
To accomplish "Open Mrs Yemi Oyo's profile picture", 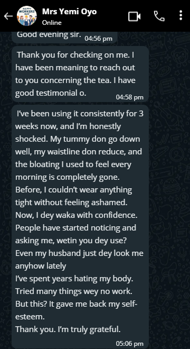I will [x=27, y=16].
